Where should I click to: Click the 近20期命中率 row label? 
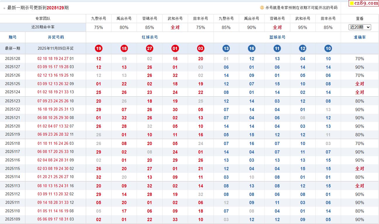[43, 27]
